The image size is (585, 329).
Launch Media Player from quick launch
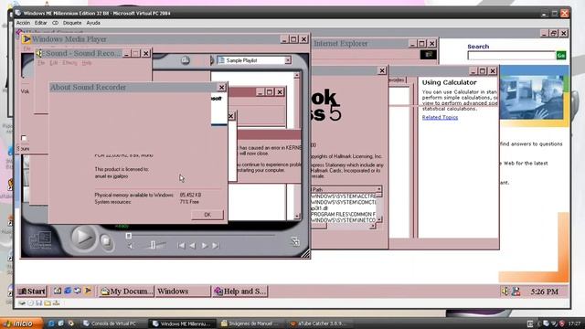click(x=88, y=291)
